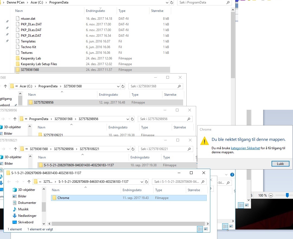Refresh the 327578298956 window
This screenshot has width=293, height=239.
[x=132, y=119]
